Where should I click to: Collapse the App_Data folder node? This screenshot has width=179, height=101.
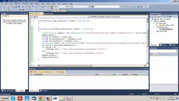point(154,23)
